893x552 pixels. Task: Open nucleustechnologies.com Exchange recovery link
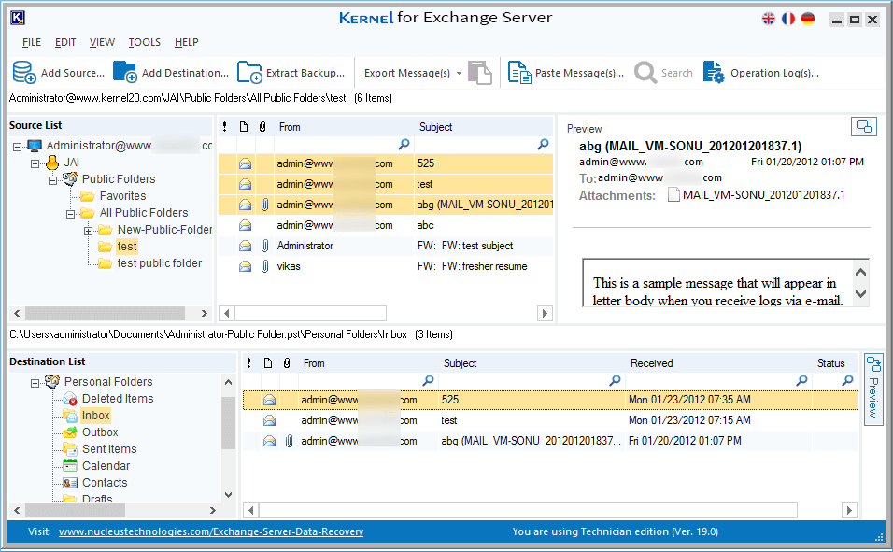[211, 531]
